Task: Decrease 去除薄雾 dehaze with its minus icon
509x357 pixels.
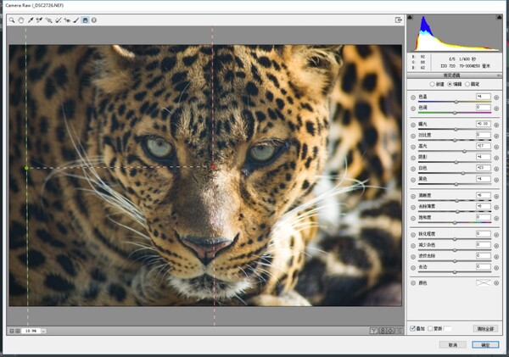Action: pos(413,208)
